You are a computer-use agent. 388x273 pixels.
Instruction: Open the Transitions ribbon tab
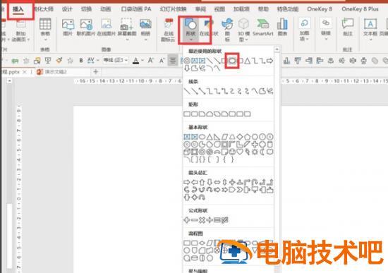(86, 9)
